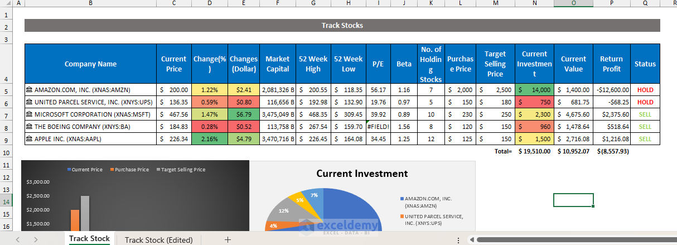Click the orange bar in bar chart

tap(75, 220)
